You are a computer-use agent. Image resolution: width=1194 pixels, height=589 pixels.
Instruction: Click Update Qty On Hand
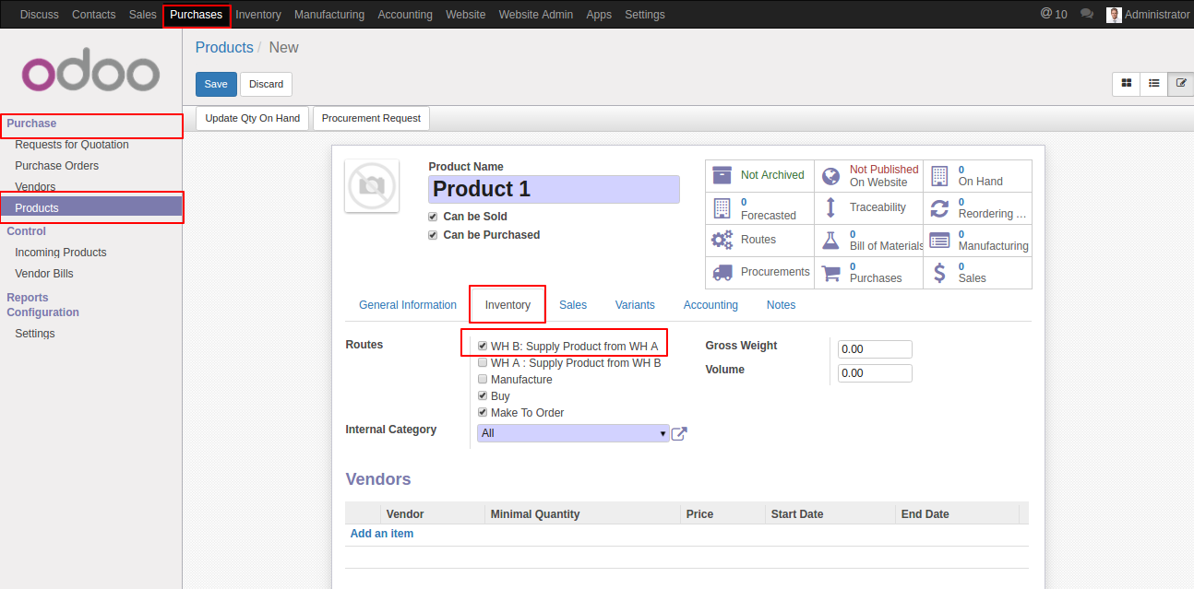253,118
